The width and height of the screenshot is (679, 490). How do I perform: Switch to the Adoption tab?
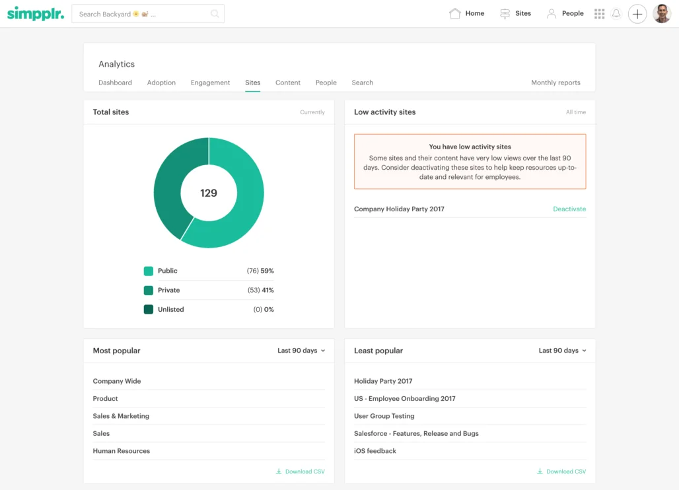point(161,83)
